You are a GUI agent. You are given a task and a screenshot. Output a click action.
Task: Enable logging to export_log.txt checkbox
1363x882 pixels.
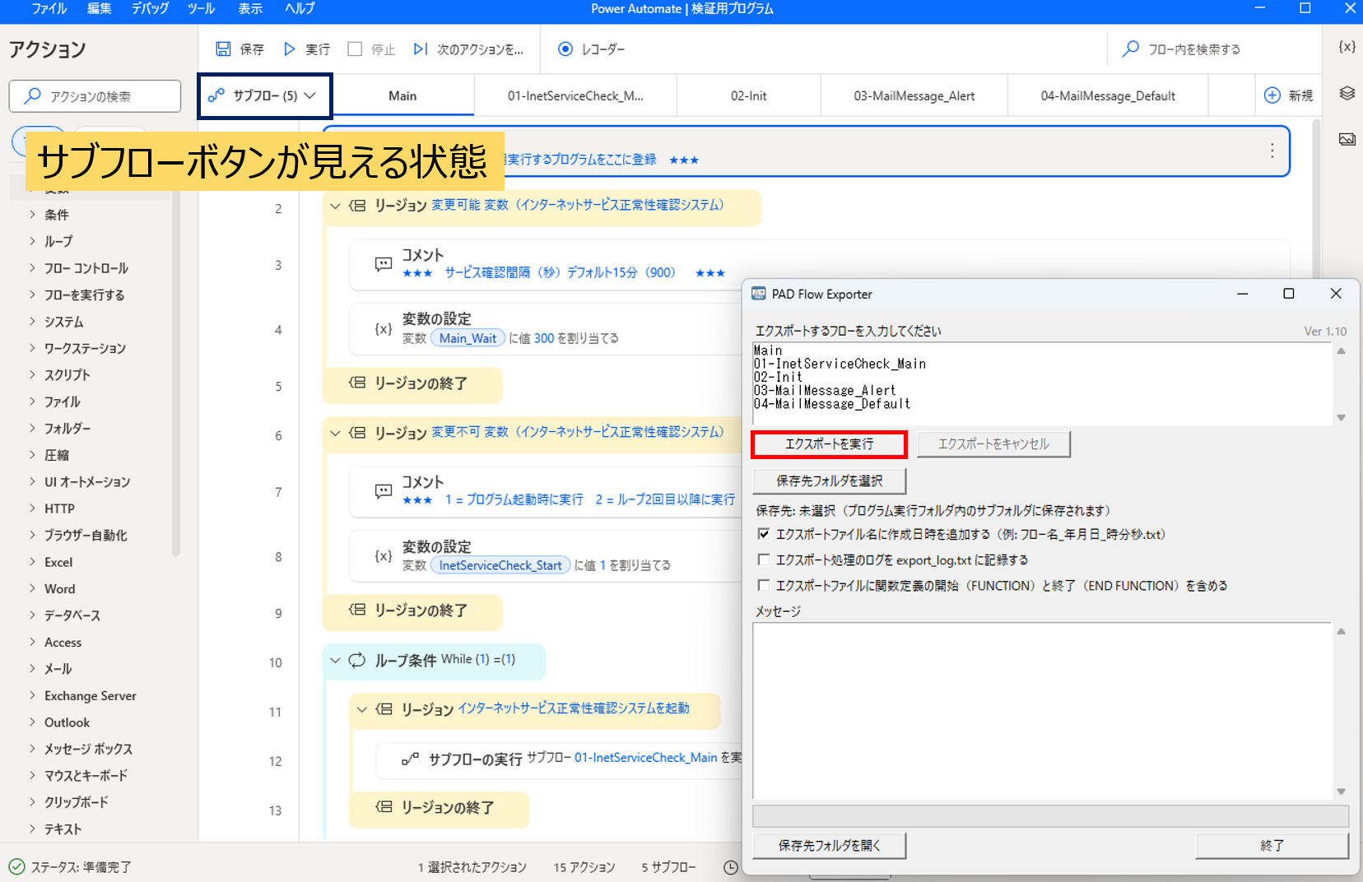pyautogui.click(x=764, y=559)
